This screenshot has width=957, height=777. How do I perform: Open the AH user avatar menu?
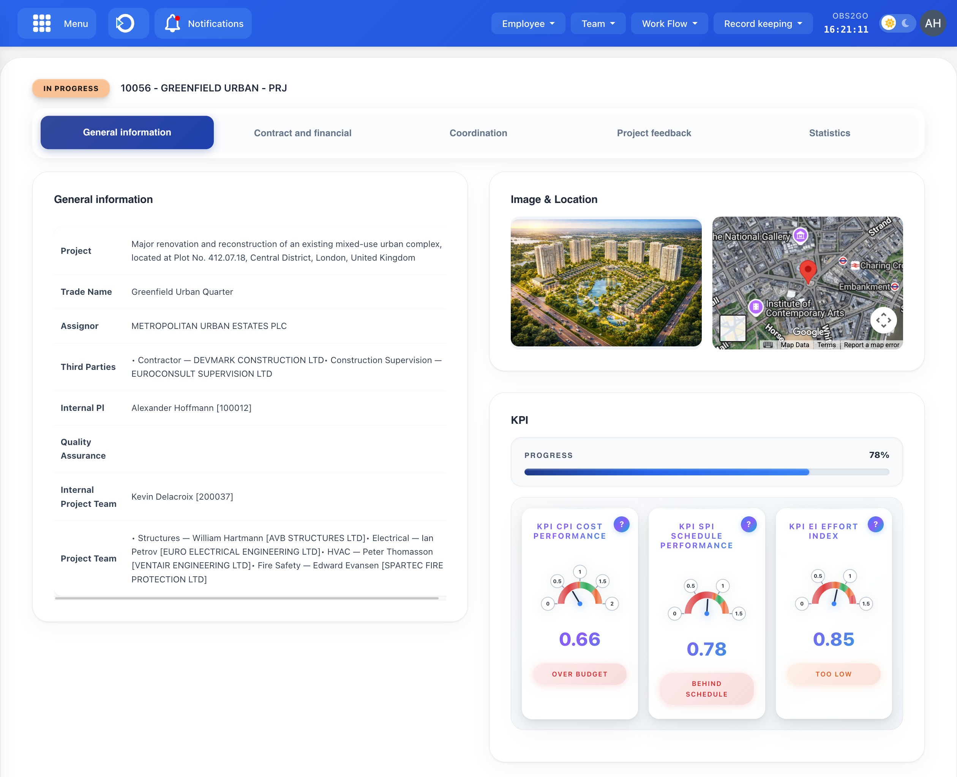pyautogui.click(x=933, y=23)
